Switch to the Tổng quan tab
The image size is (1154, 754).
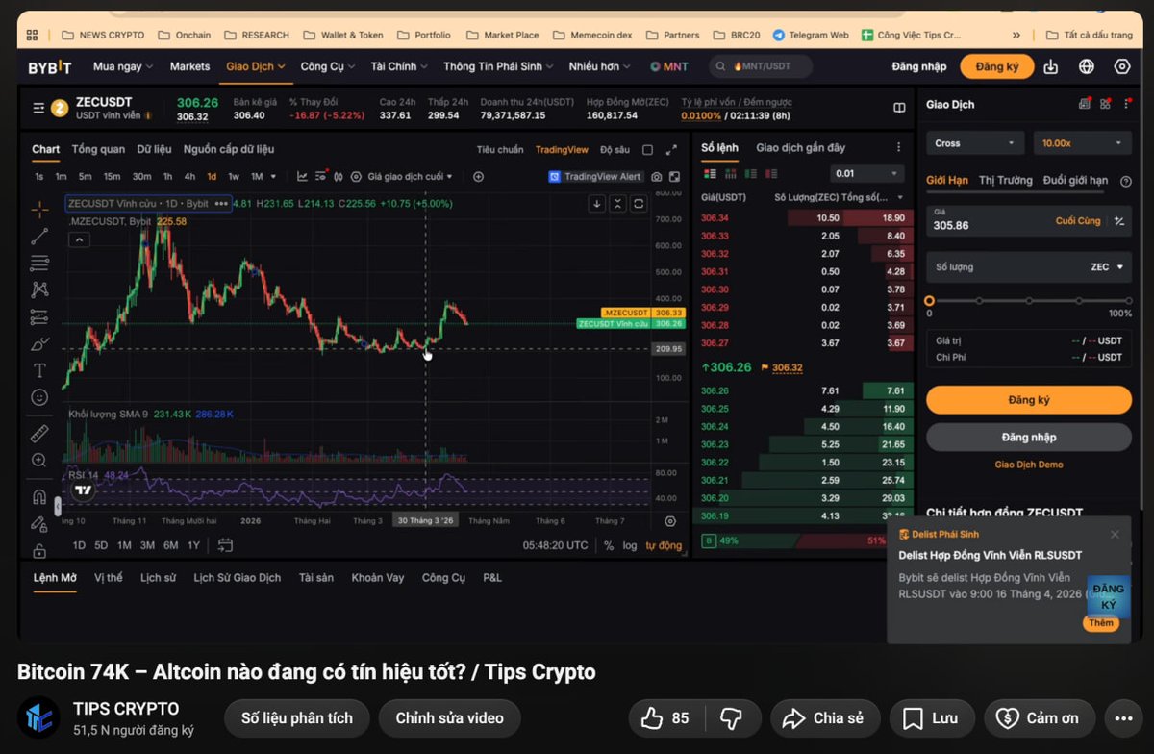[x=98, y=149]
